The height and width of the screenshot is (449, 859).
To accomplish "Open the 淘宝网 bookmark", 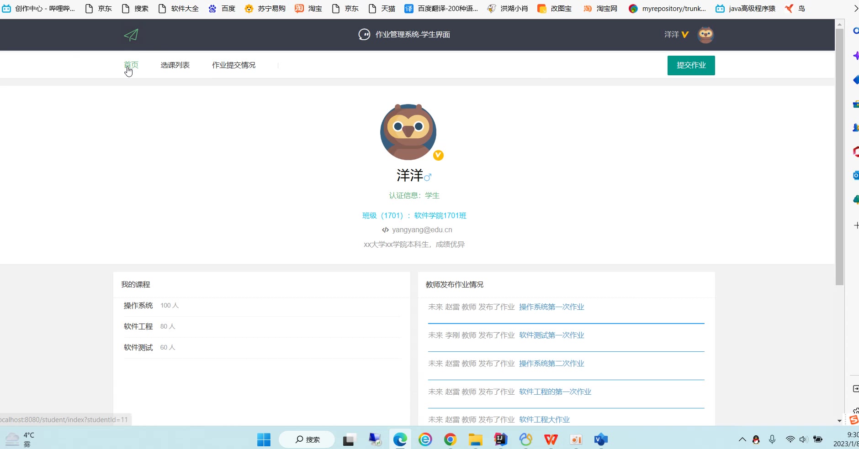I will pos(600,9).
